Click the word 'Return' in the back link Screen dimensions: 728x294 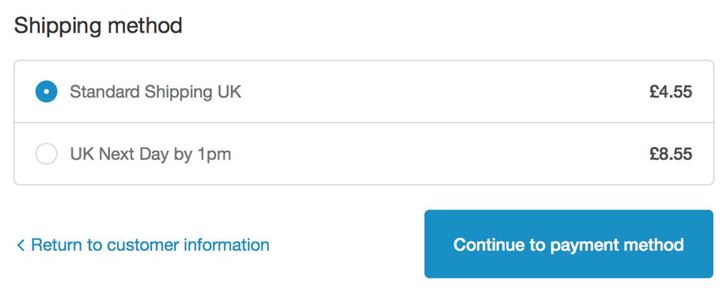[x=57, y=245]
